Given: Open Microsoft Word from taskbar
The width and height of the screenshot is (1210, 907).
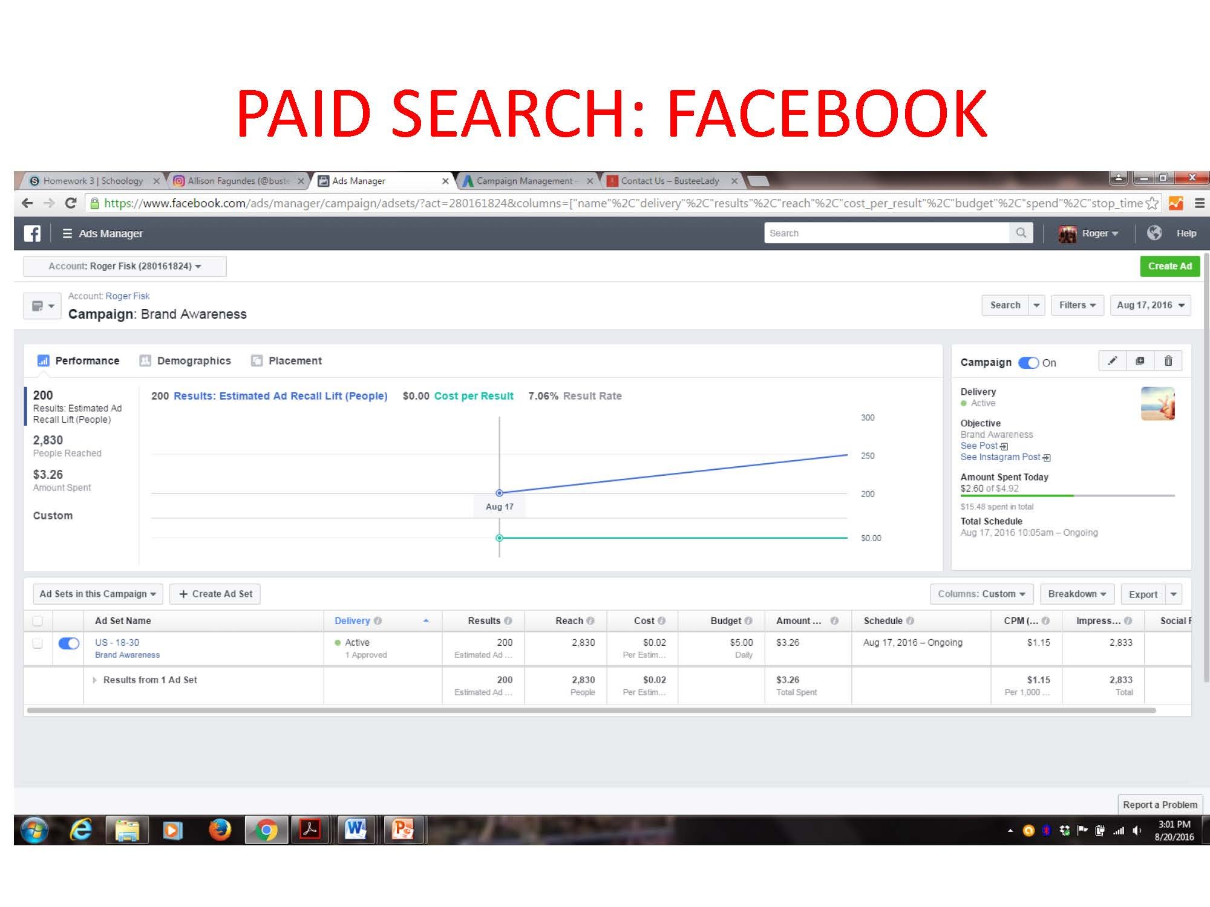Looking at the screenshot, I should pos(356,830).
